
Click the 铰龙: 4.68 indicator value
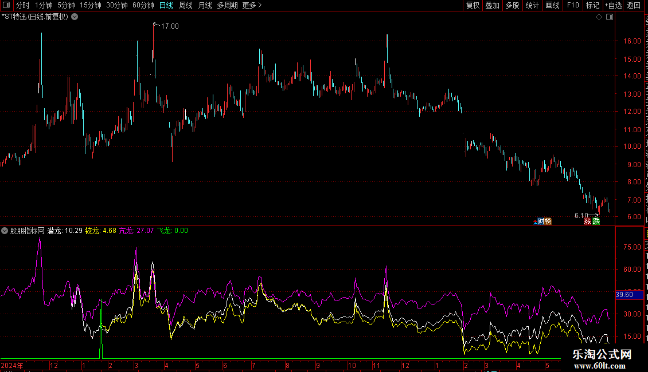(101, 231)
